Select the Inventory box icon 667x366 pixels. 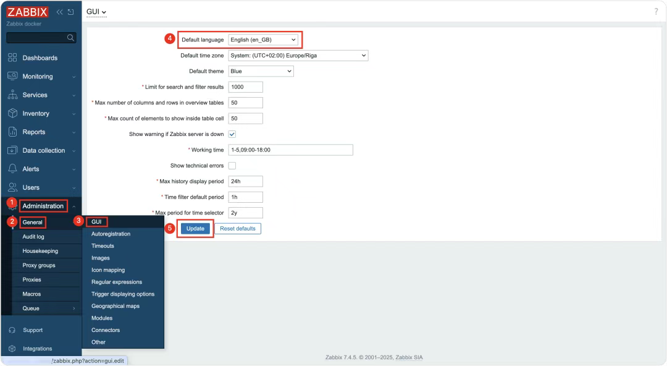pos(12,113)
